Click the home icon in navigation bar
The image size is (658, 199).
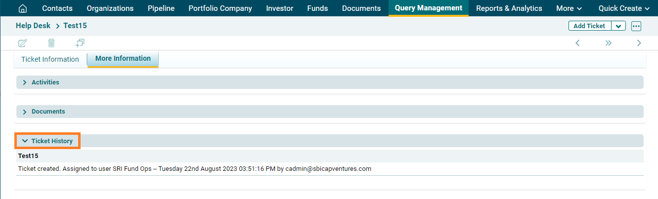tap(23, 8)
